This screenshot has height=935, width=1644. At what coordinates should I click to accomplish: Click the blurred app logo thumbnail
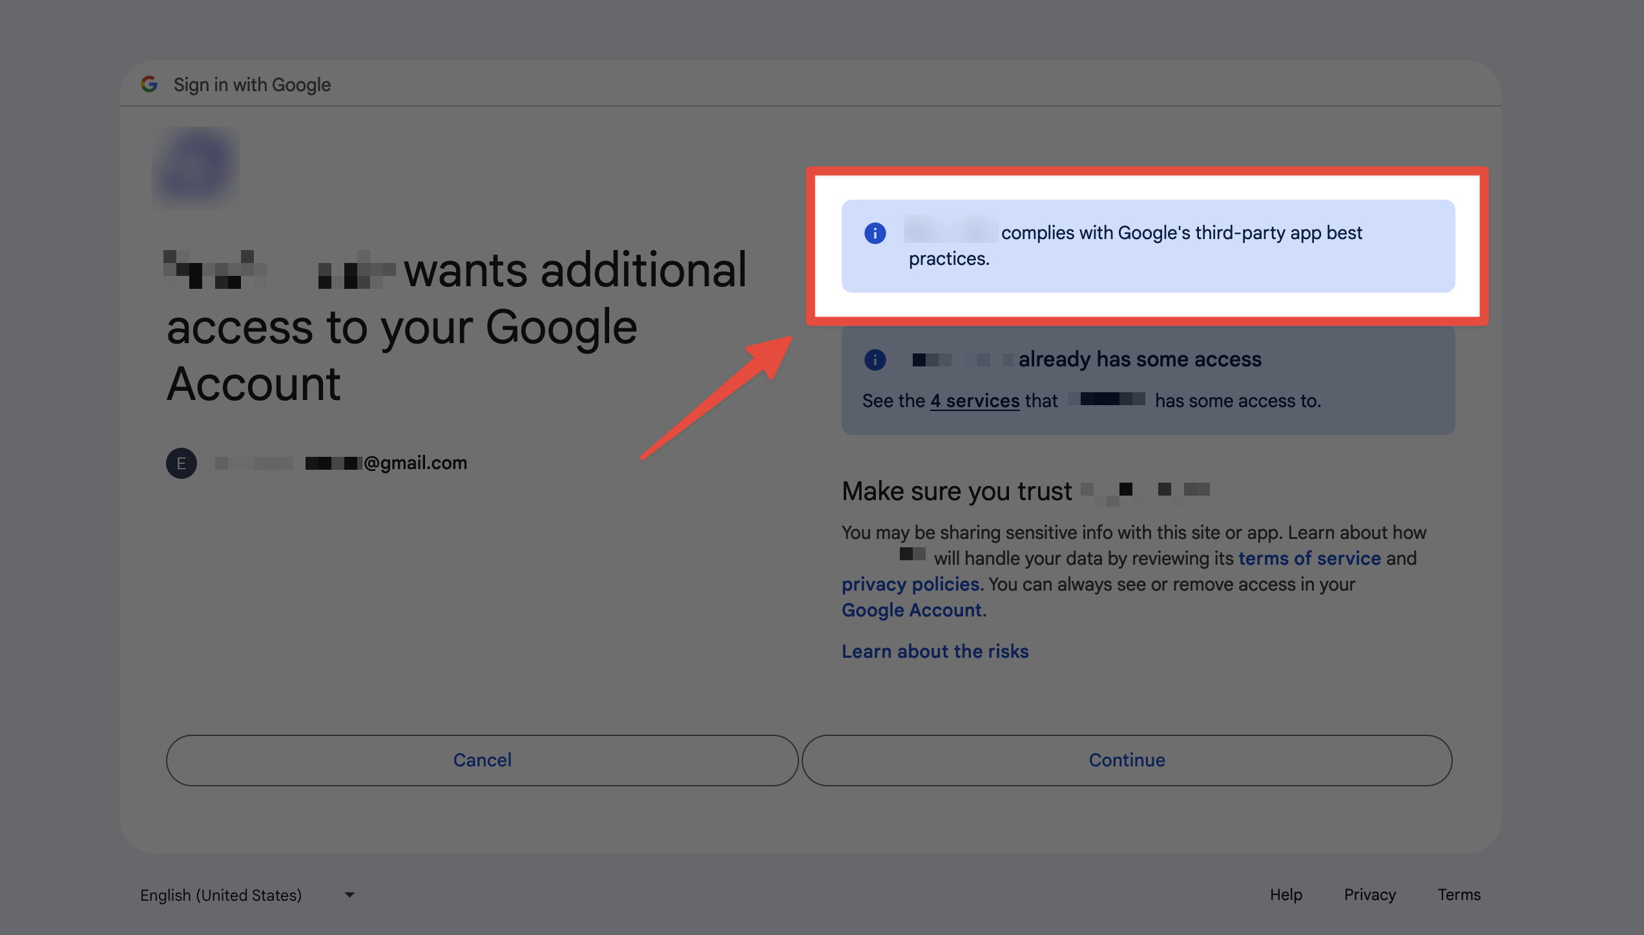(x=196, y=168)
